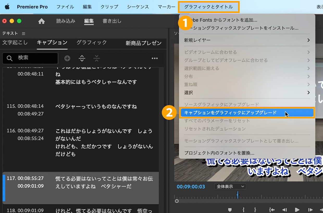The width and height of the screenshot is (323, 213).
Task: Expand the 選択範囲に揃える submenu
Action: tap(247, 68)
